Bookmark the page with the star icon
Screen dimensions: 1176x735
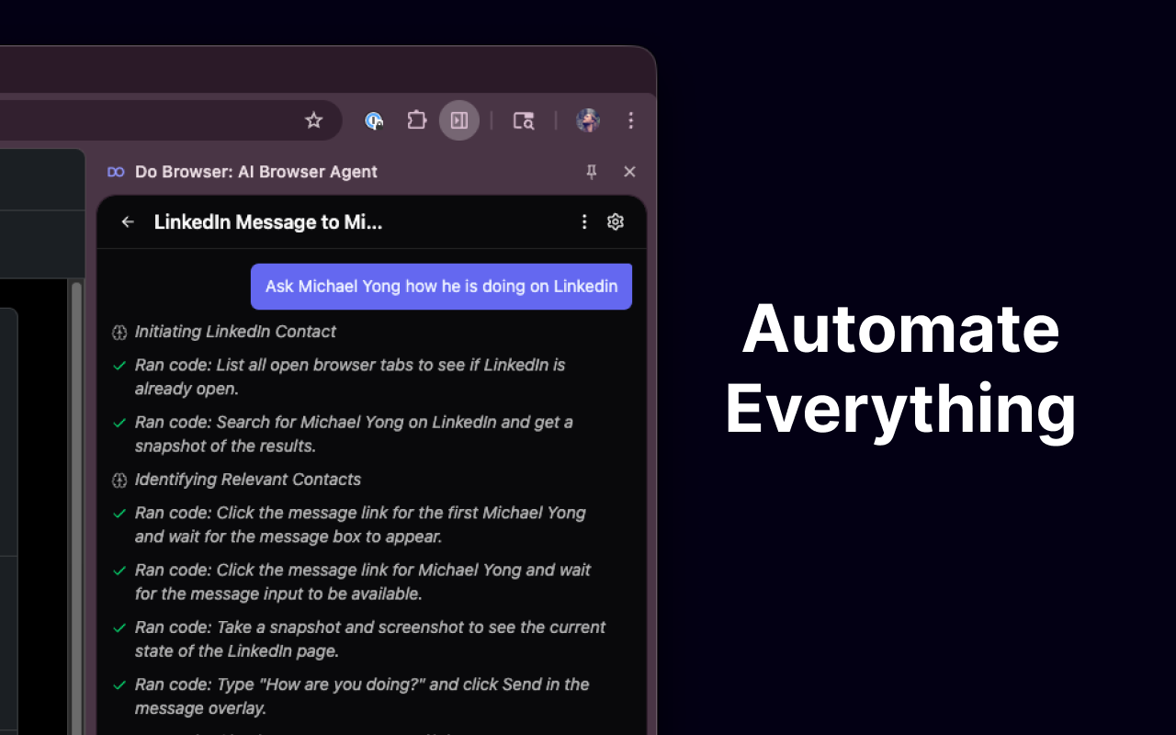coord(314,120)
